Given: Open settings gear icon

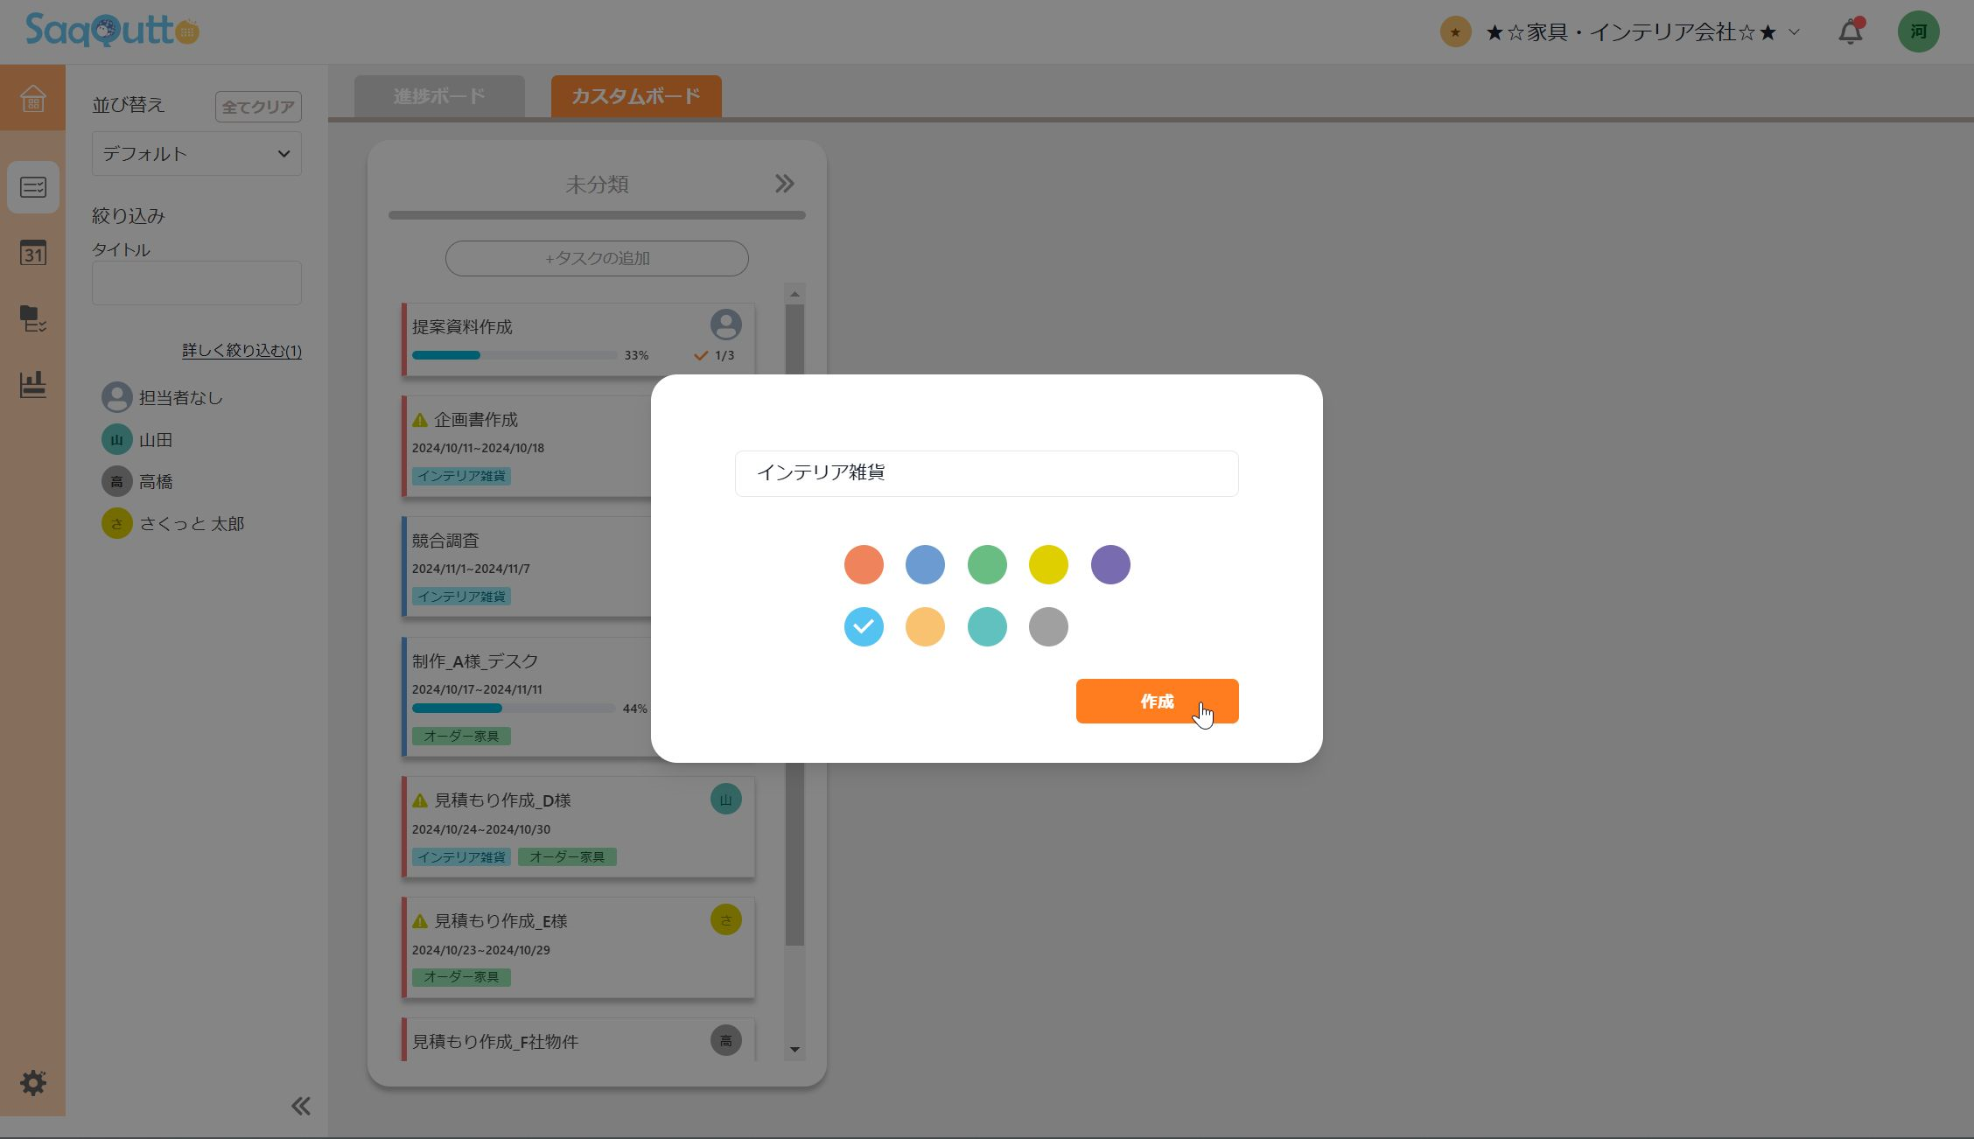Looking at the screenshot, I should 33,1083.
